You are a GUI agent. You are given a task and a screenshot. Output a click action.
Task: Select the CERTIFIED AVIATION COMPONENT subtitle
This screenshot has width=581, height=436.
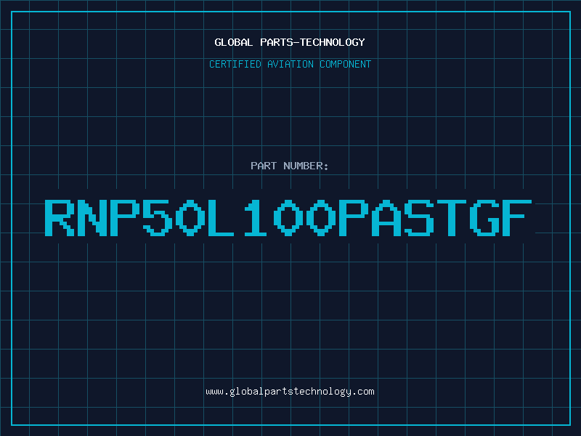click(290, 64)
